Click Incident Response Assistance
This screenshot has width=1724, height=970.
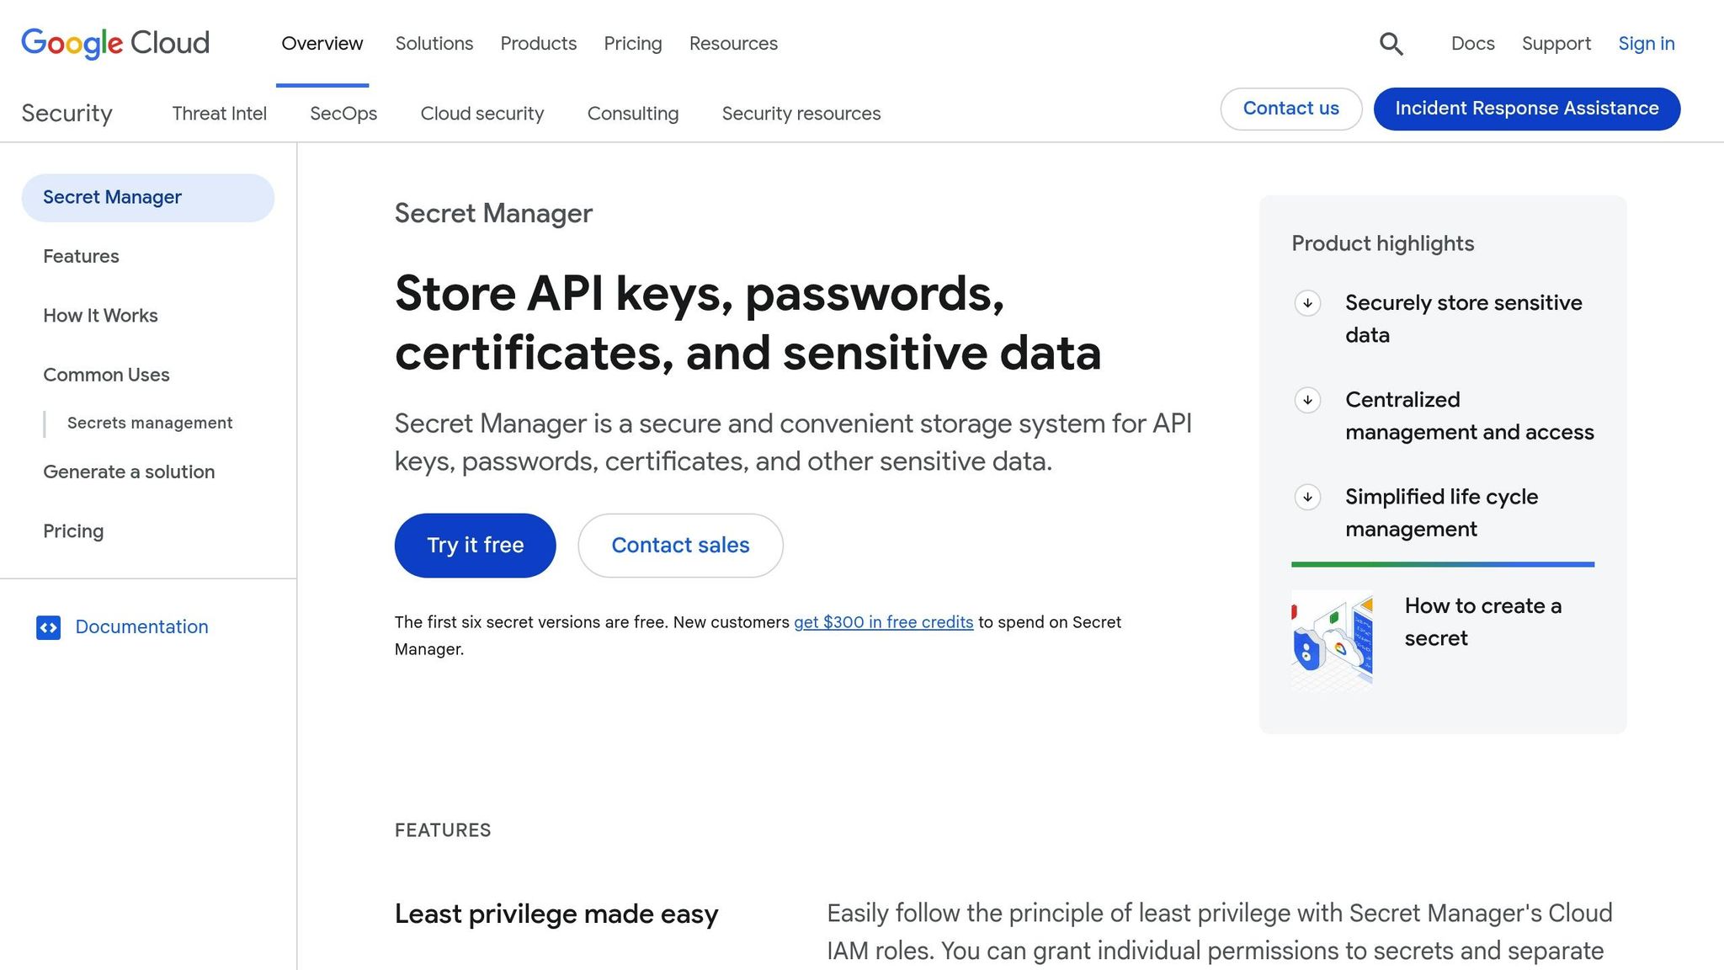pyautogui.click(x=1525, y=109)
